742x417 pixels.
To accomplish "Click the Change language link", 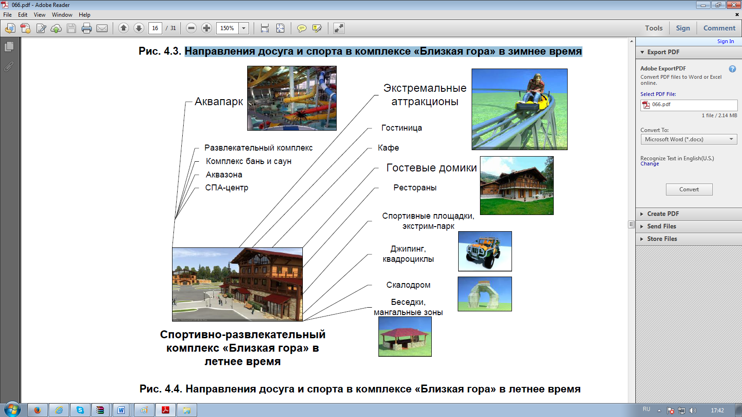I will (650, 164).
